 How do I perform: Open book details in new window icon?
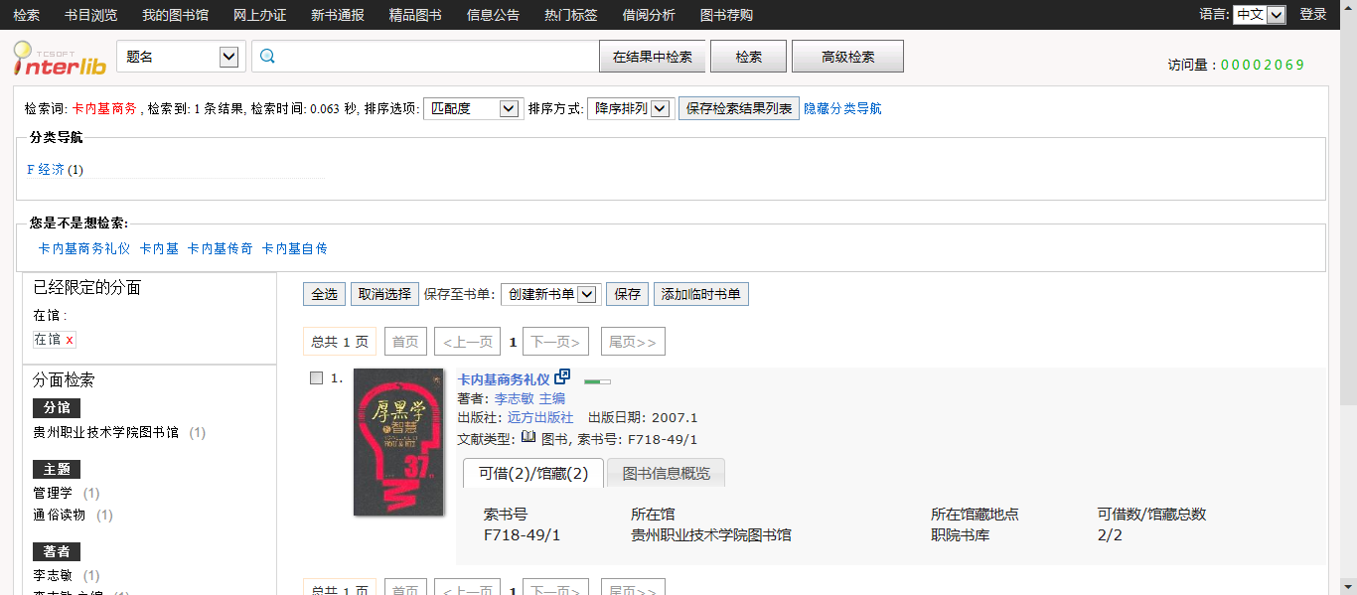pyautogui.click(x=563, y=377)
